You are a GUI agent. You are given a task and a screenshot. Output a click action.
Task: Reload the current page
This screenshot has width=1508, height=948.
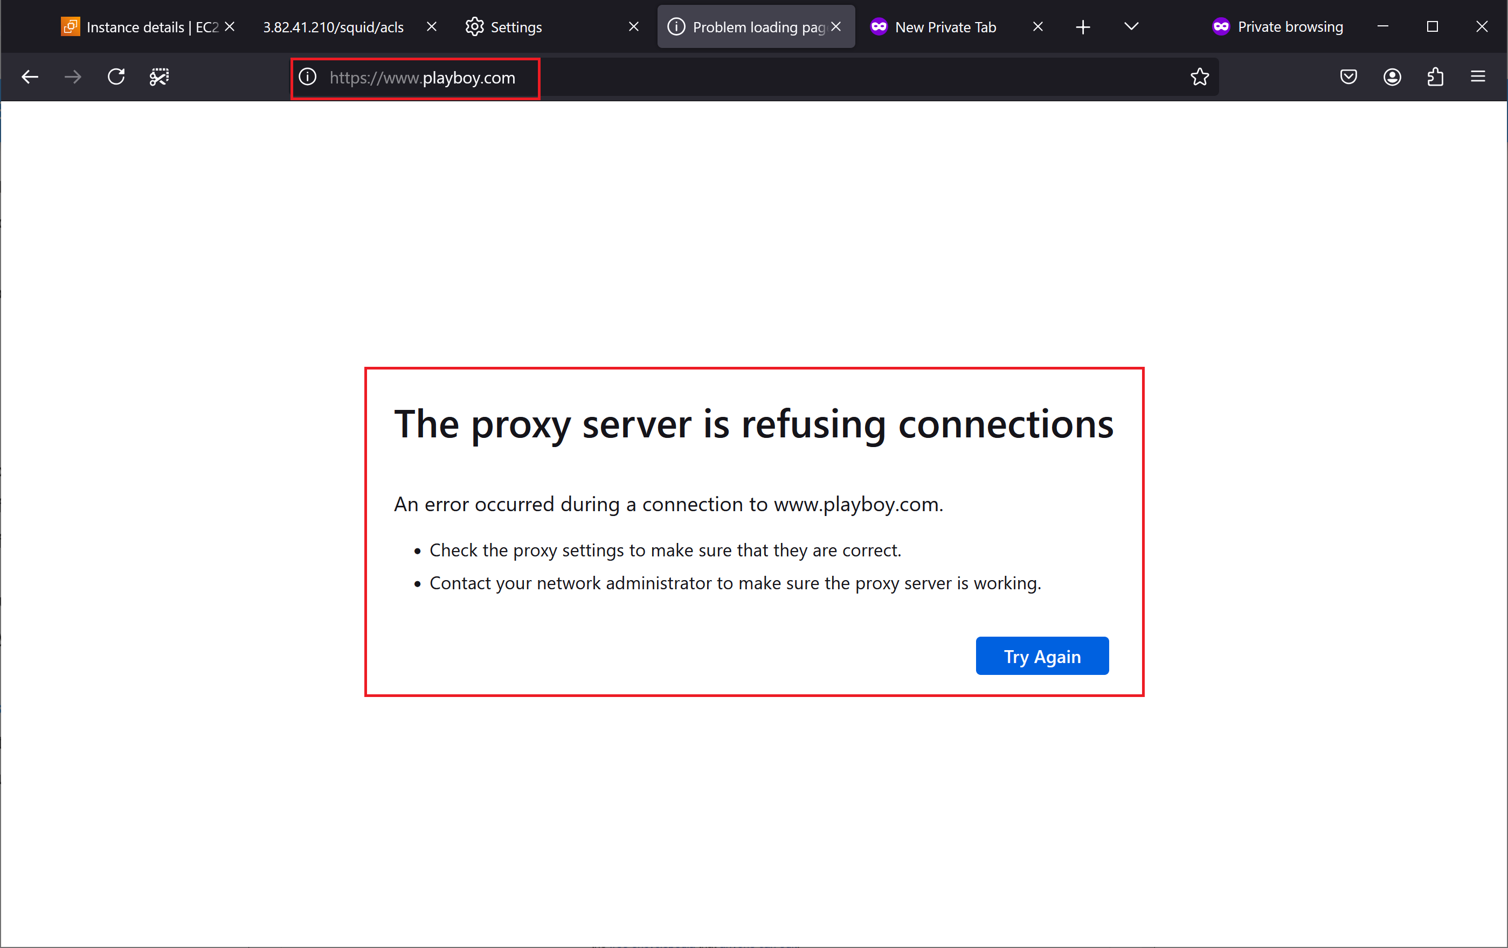[116, 77]
